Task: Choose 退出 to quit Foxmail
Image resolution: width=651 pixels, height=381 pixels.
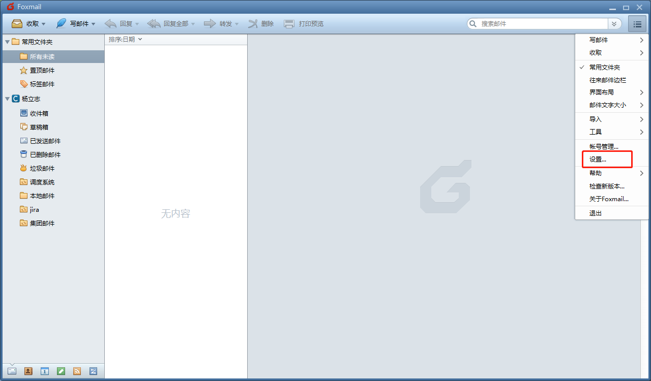Action: coord(612,213)
